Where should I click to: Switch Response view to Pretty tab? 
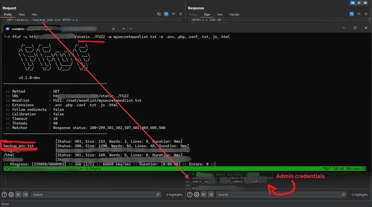click(x=193, y=15)
